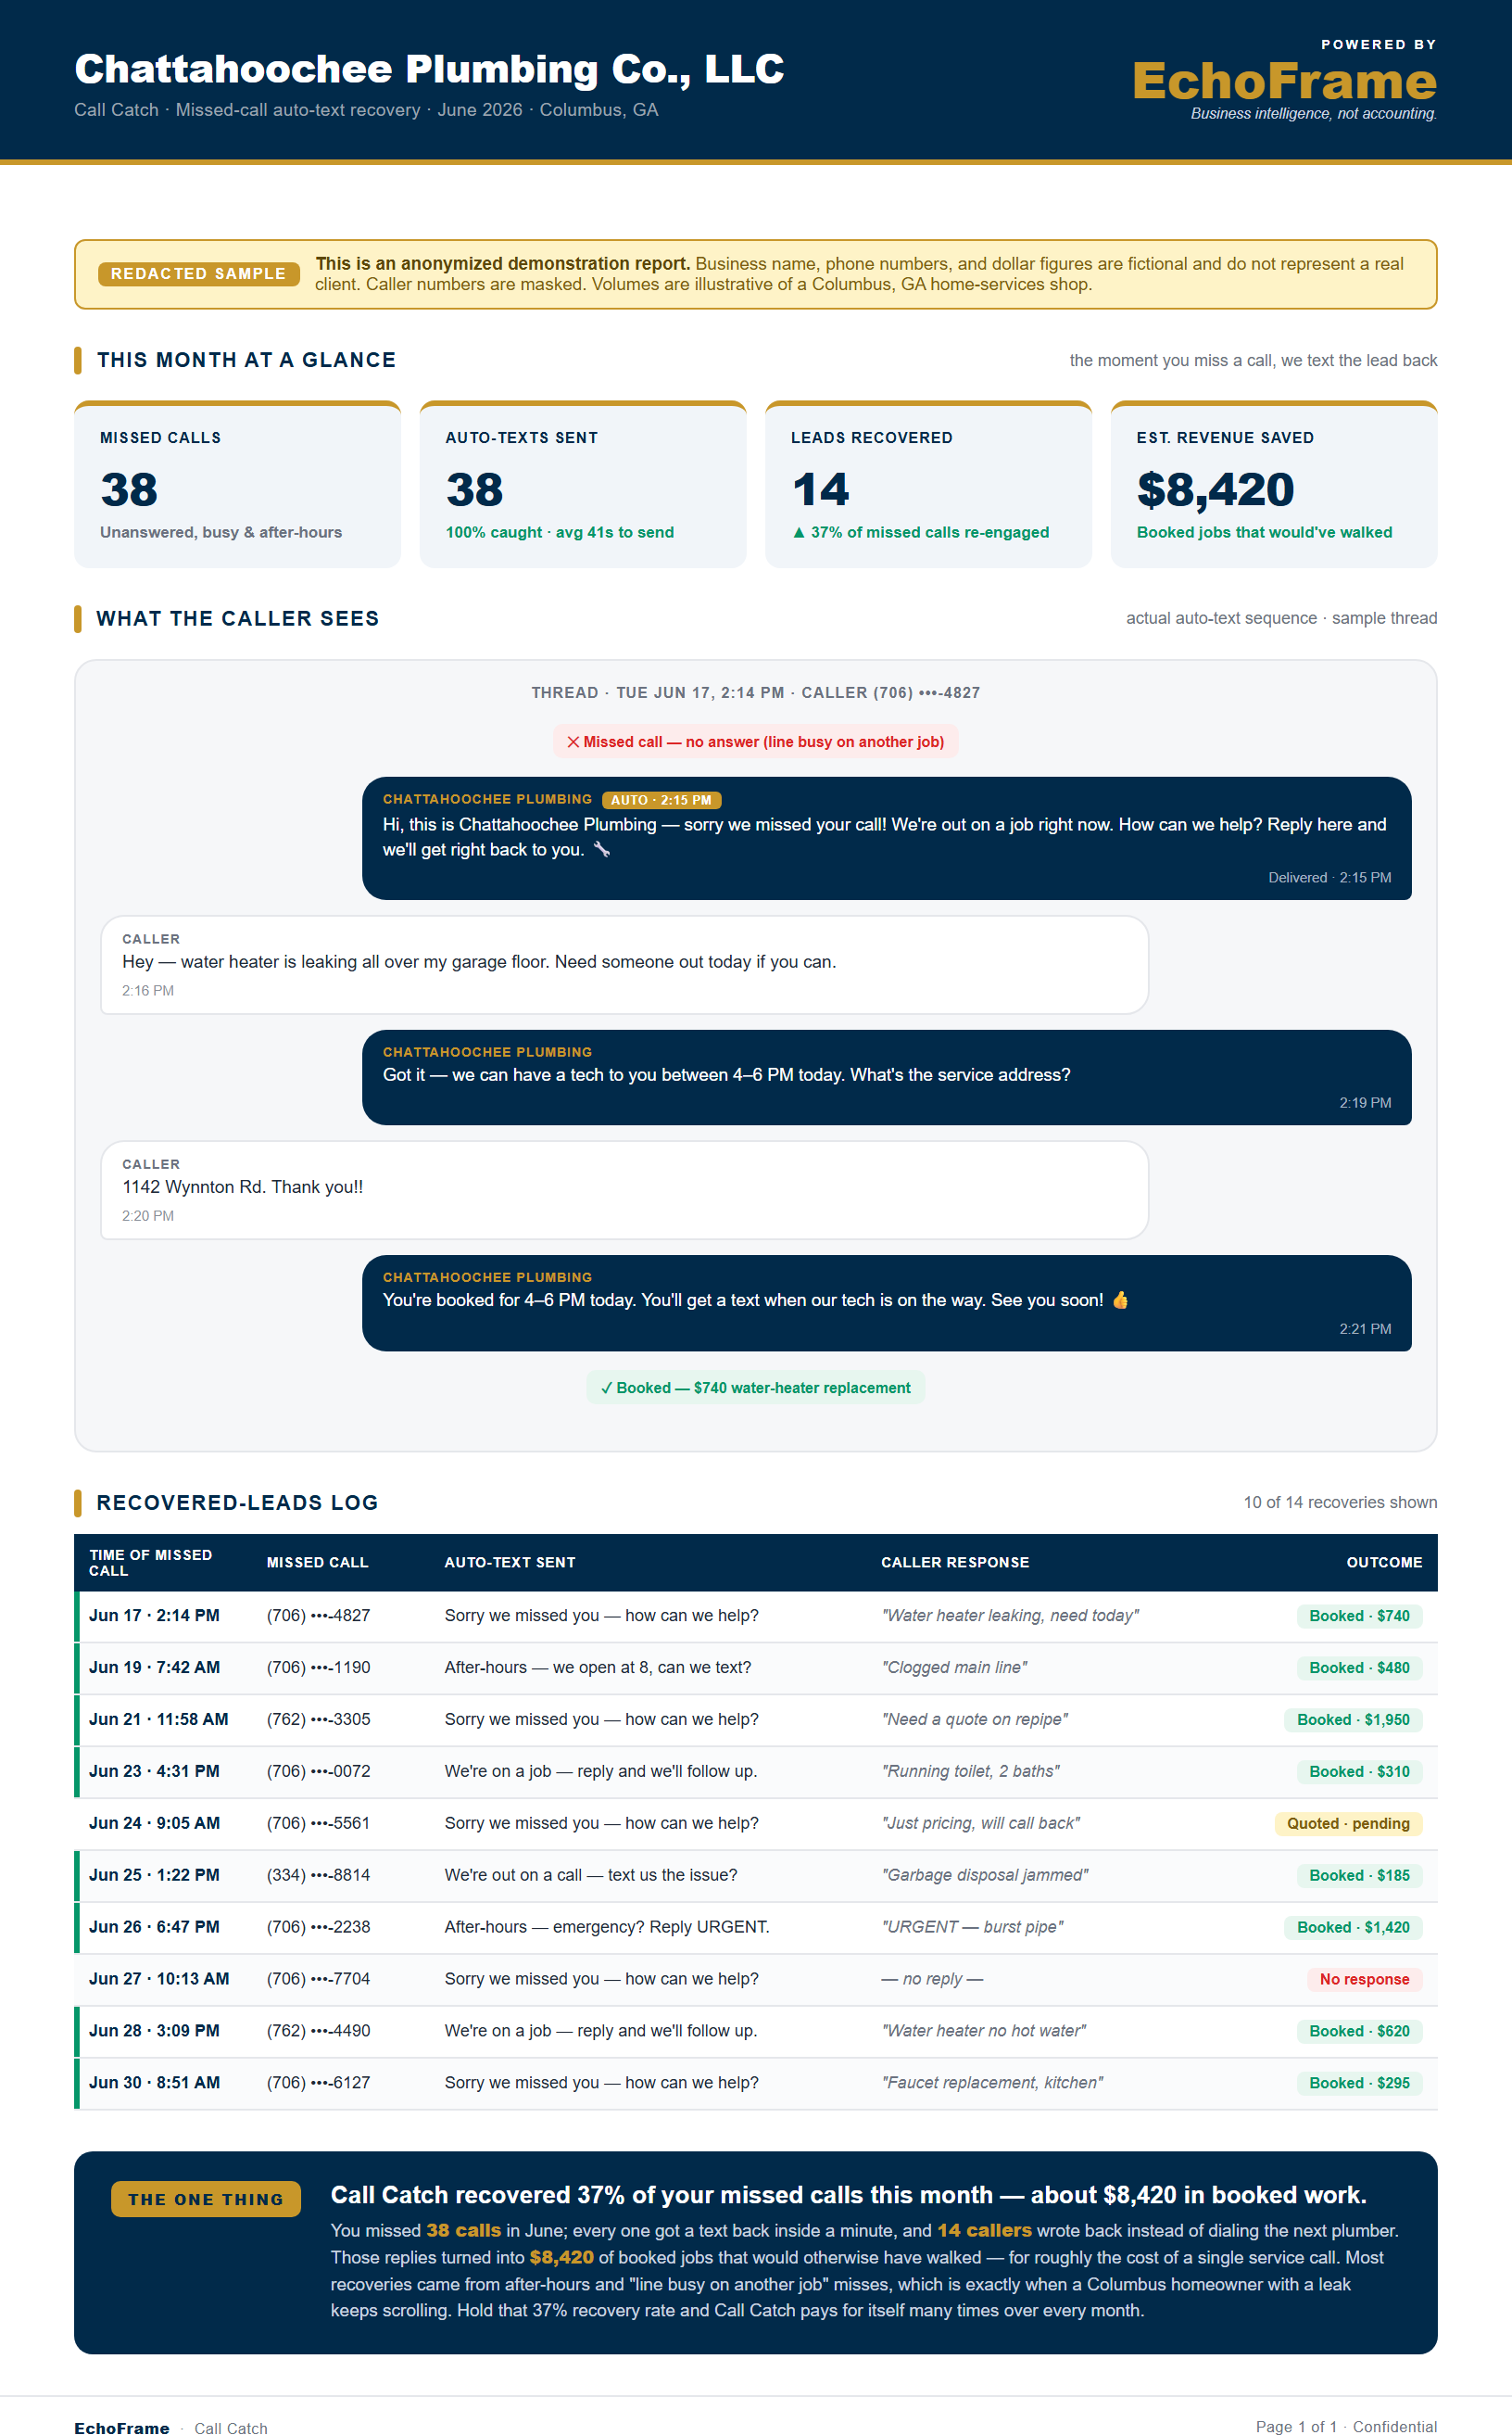
Task: Click the "Got it — we can have a tech" message
Action: (886, 1077)
